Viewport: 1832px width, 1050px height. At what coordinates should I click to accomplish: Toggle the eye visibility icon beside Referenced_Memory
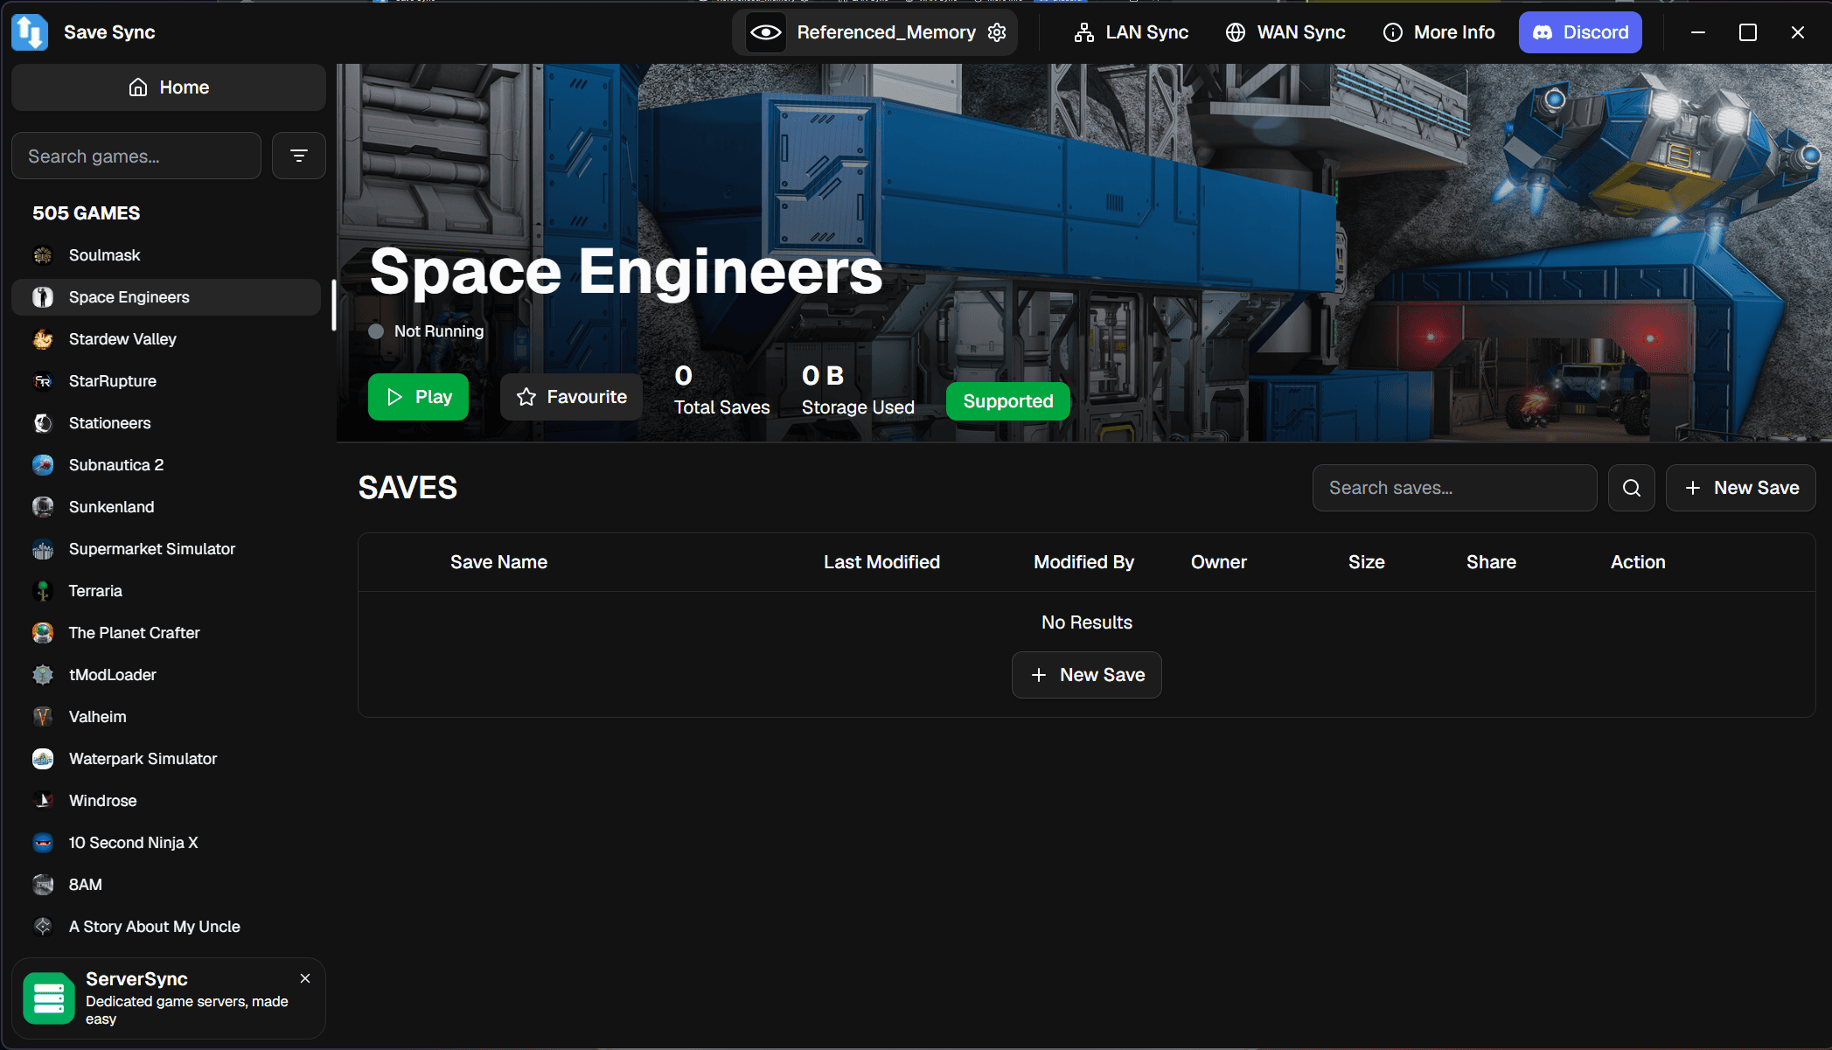(766, 32)
